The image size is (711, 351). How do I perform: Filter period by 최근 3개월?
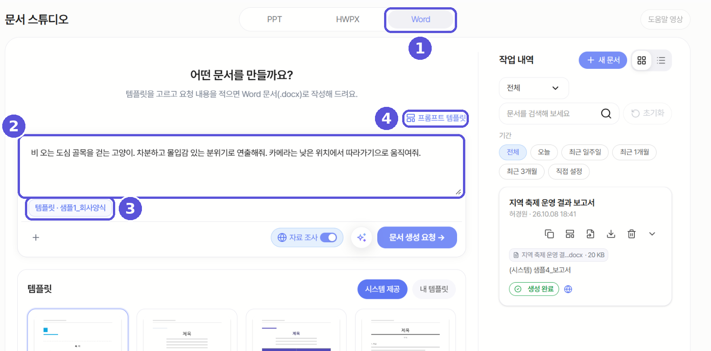point(521,171)
